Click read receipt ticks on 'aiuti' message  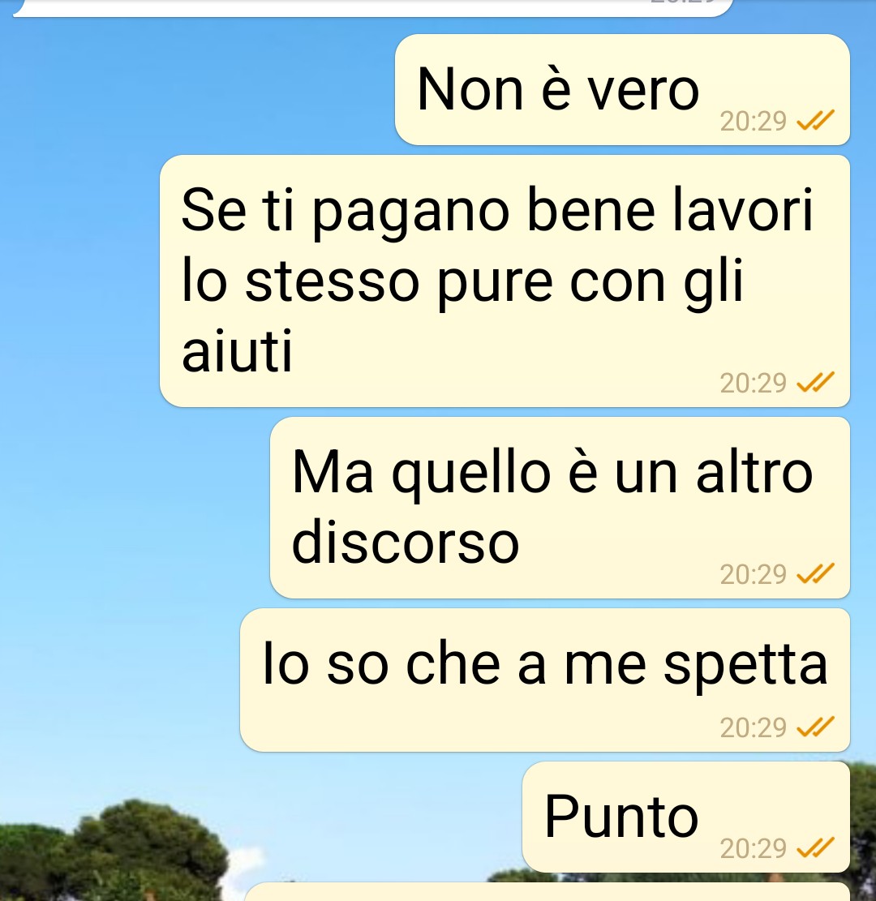[x=815, y=383]
